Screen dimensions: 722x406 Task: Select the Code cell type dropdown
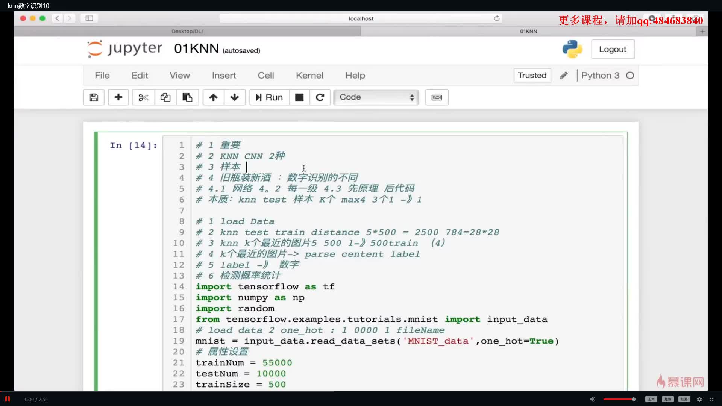pyautogui.click(x=375, y=97)
